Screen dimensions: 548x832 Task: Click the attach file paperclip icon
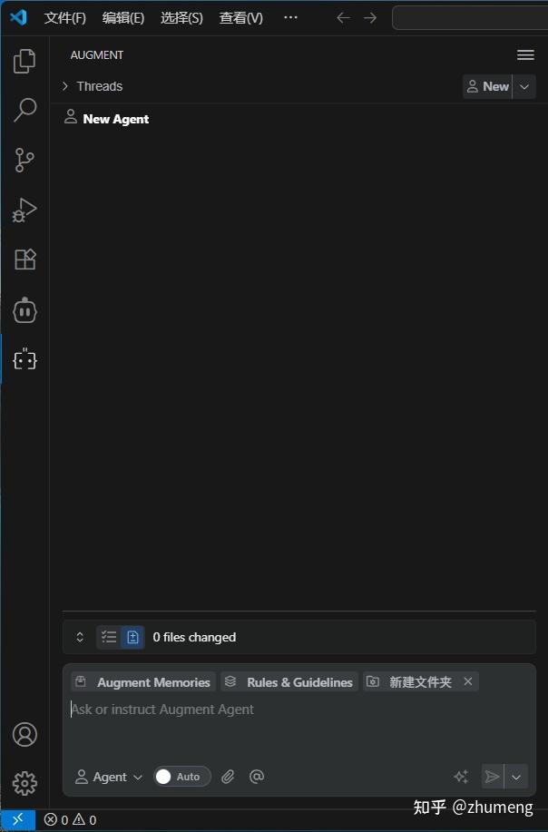228,777
